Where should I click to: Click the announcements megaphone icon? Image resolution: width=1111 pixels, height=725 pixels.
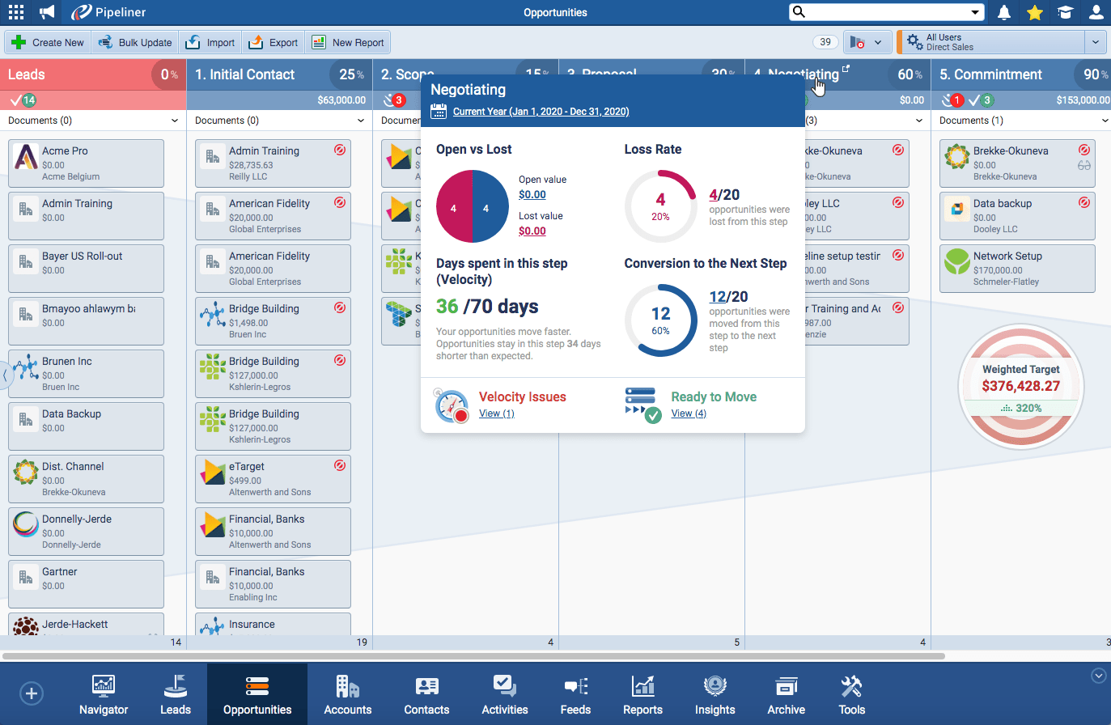47,12
